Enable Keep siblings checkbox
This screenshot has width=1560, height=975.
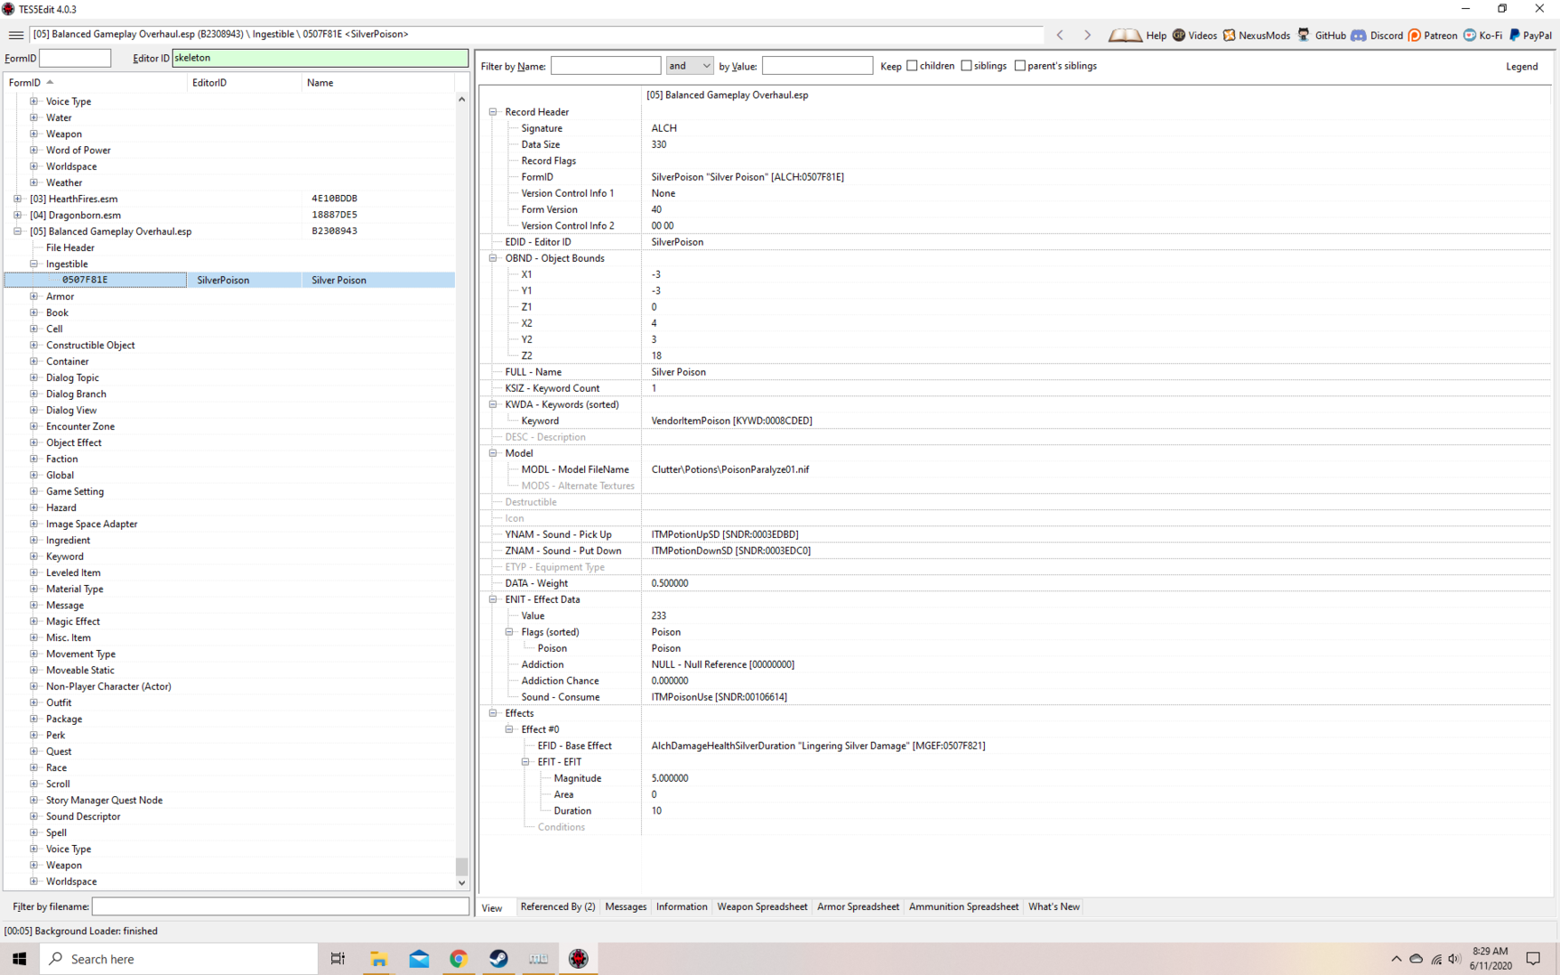click(967, 65)
